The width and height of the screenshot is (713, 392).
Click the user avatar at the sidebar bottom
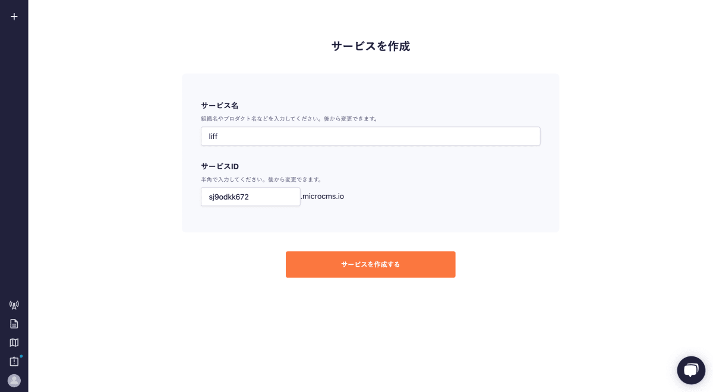[14, 381]
